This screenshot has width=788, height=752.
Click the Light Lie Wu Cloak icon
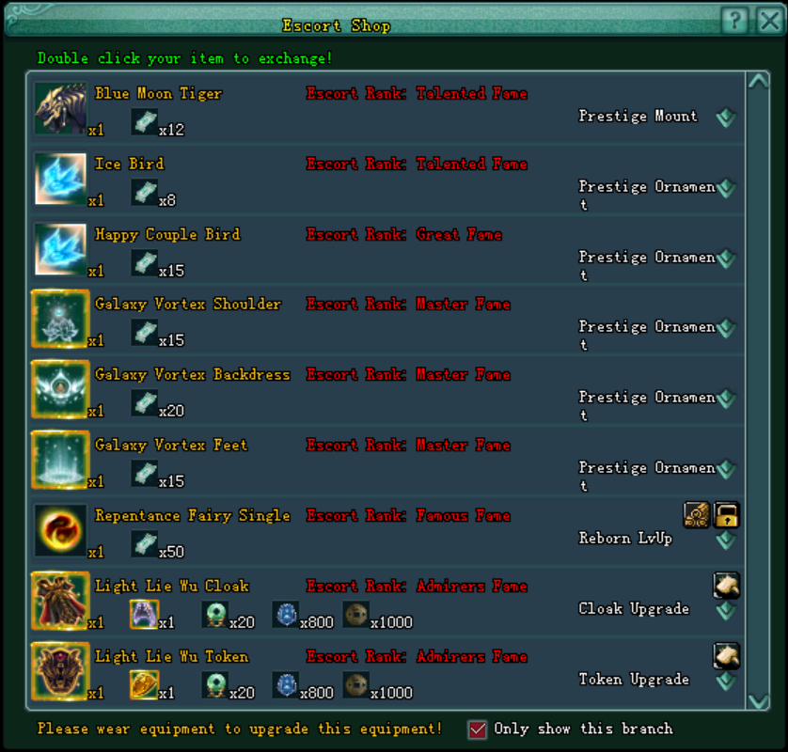pyautogui.click(x=60, y=601)
